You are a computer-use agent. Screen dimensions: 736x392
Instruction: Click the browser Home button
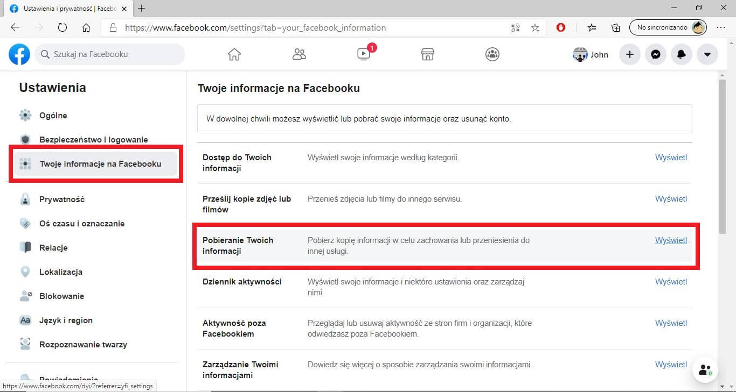86,27
